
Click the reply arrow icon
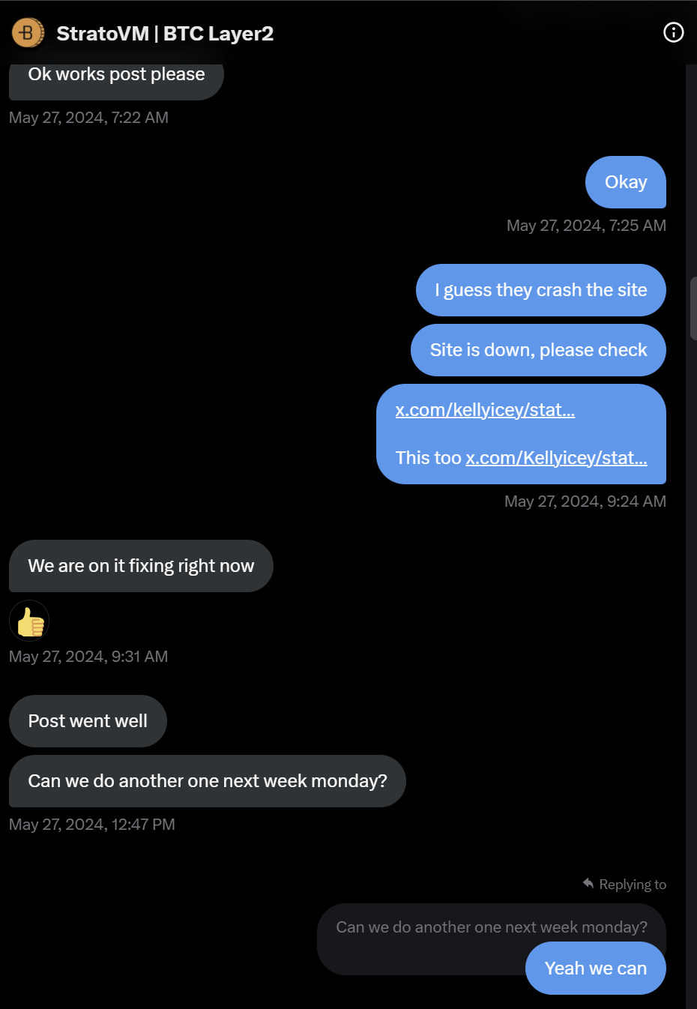tap(588, 884)
